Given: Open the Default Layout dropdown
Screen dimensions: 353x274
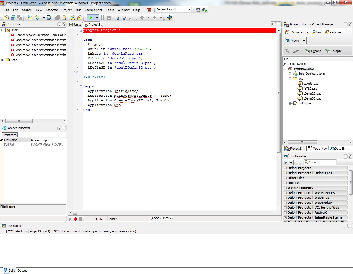Looking at the screenshot, I should (x=189, y=9).
